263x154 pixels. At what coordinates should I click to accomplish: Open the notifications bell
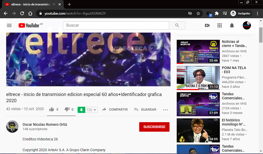(x=232, y=25)
